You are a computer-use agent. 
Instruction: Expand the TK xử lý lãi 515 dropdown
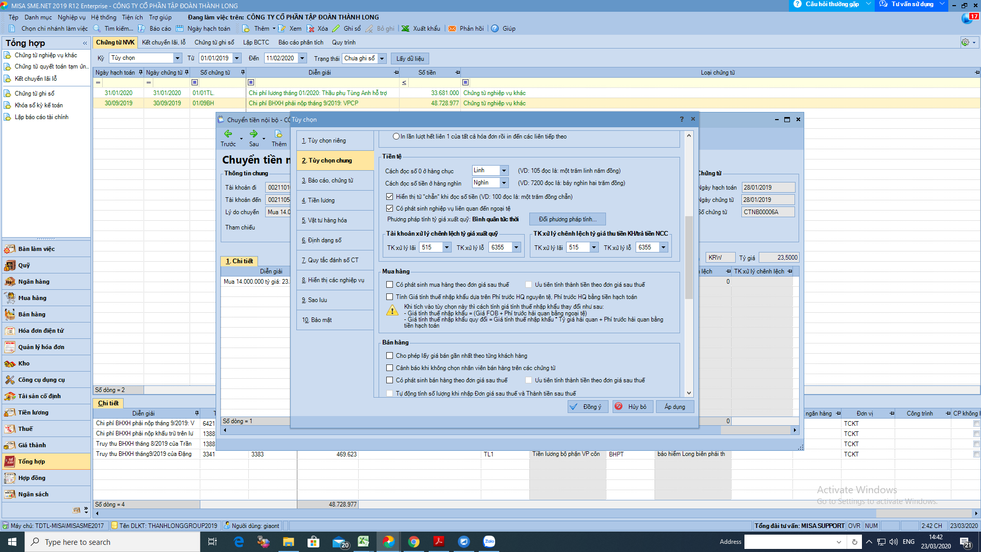click(x=447, y=247)
